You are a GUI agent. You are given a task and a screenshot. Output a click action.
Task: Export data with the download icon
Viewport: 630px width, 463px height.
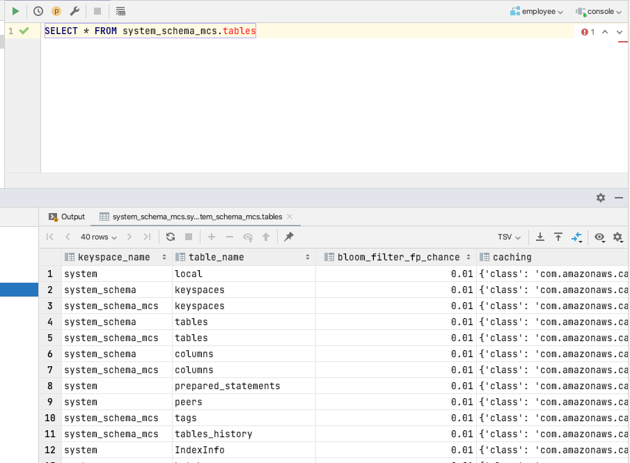pos(540,237)
